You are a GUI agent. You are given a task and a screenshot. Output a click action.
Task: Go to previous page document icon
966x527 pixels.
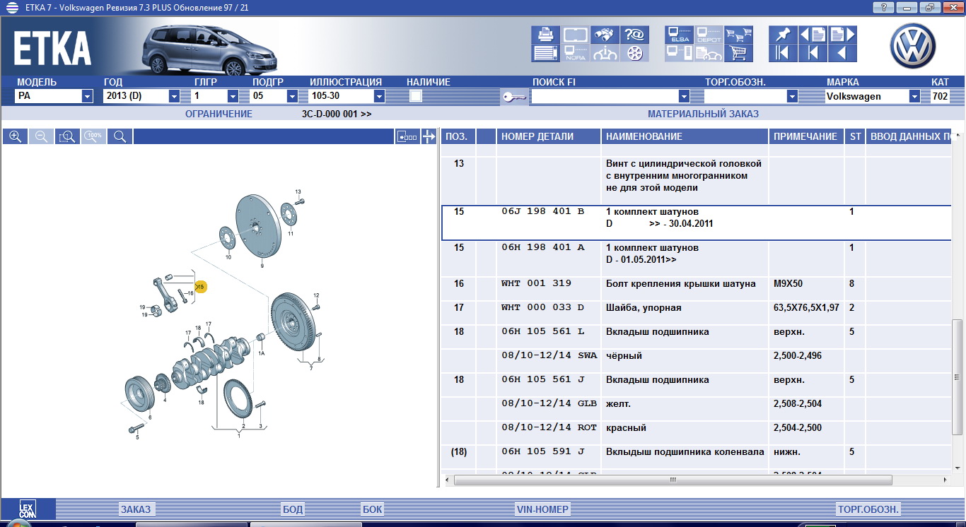pos(813,35)
